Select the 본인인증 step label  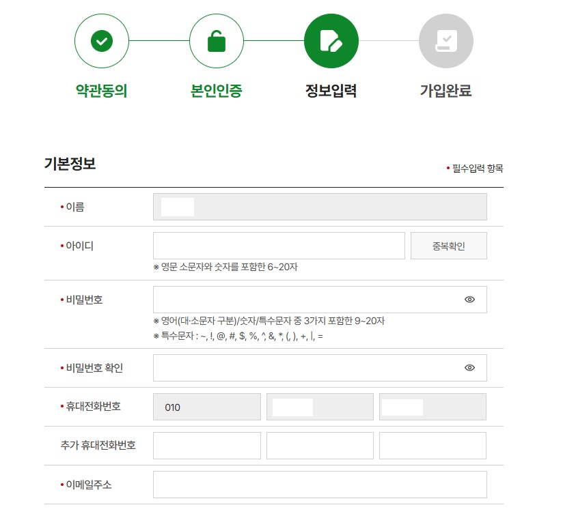pyautogui.click(x=216, y=87)
